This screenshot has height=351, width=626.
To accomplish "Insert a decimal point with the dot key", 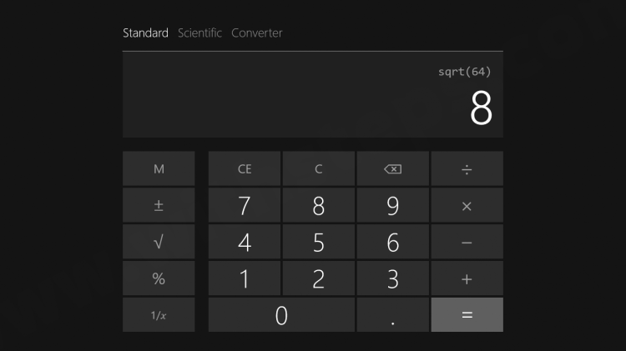I will coord(393,314).
